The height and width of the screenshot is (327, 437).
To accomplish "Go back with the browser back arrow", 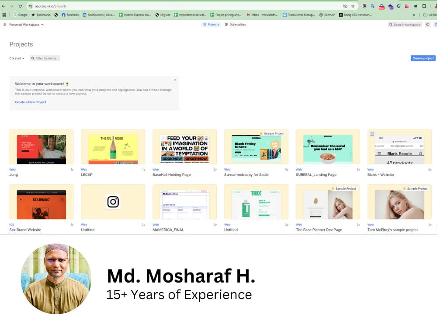I will pos(3,6).
